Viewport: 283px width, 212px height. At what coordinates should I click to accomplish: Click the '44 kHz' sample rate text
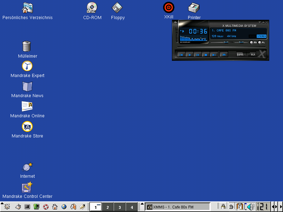pyautogui.click(x=232, y=36)
